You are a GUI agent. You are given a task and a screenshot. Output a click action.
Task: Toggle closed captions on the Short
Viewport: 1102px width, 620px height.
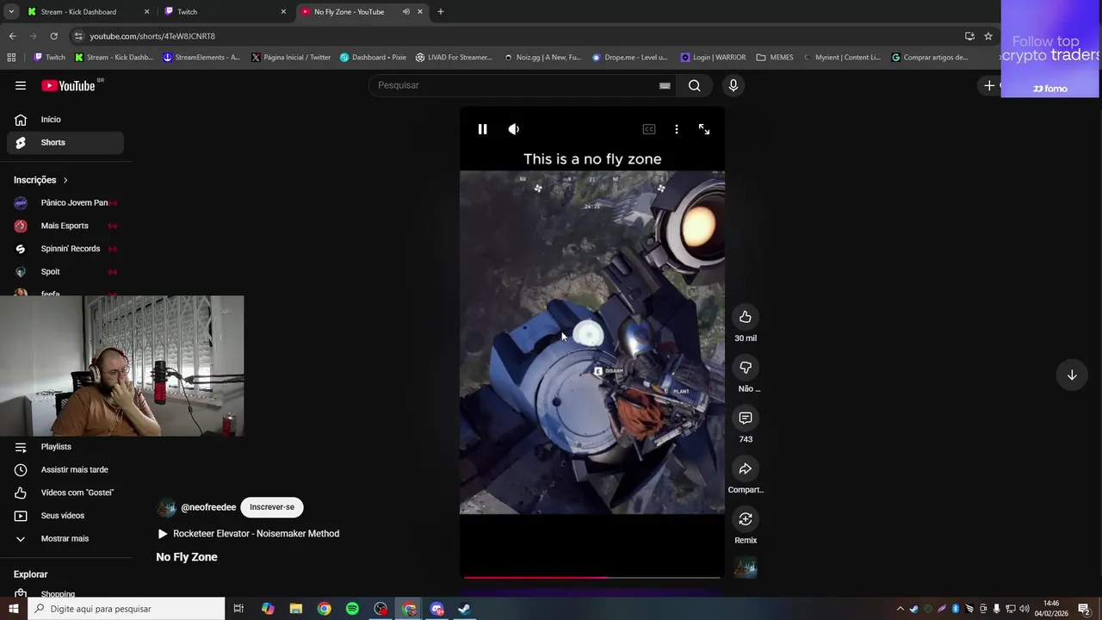649,129
